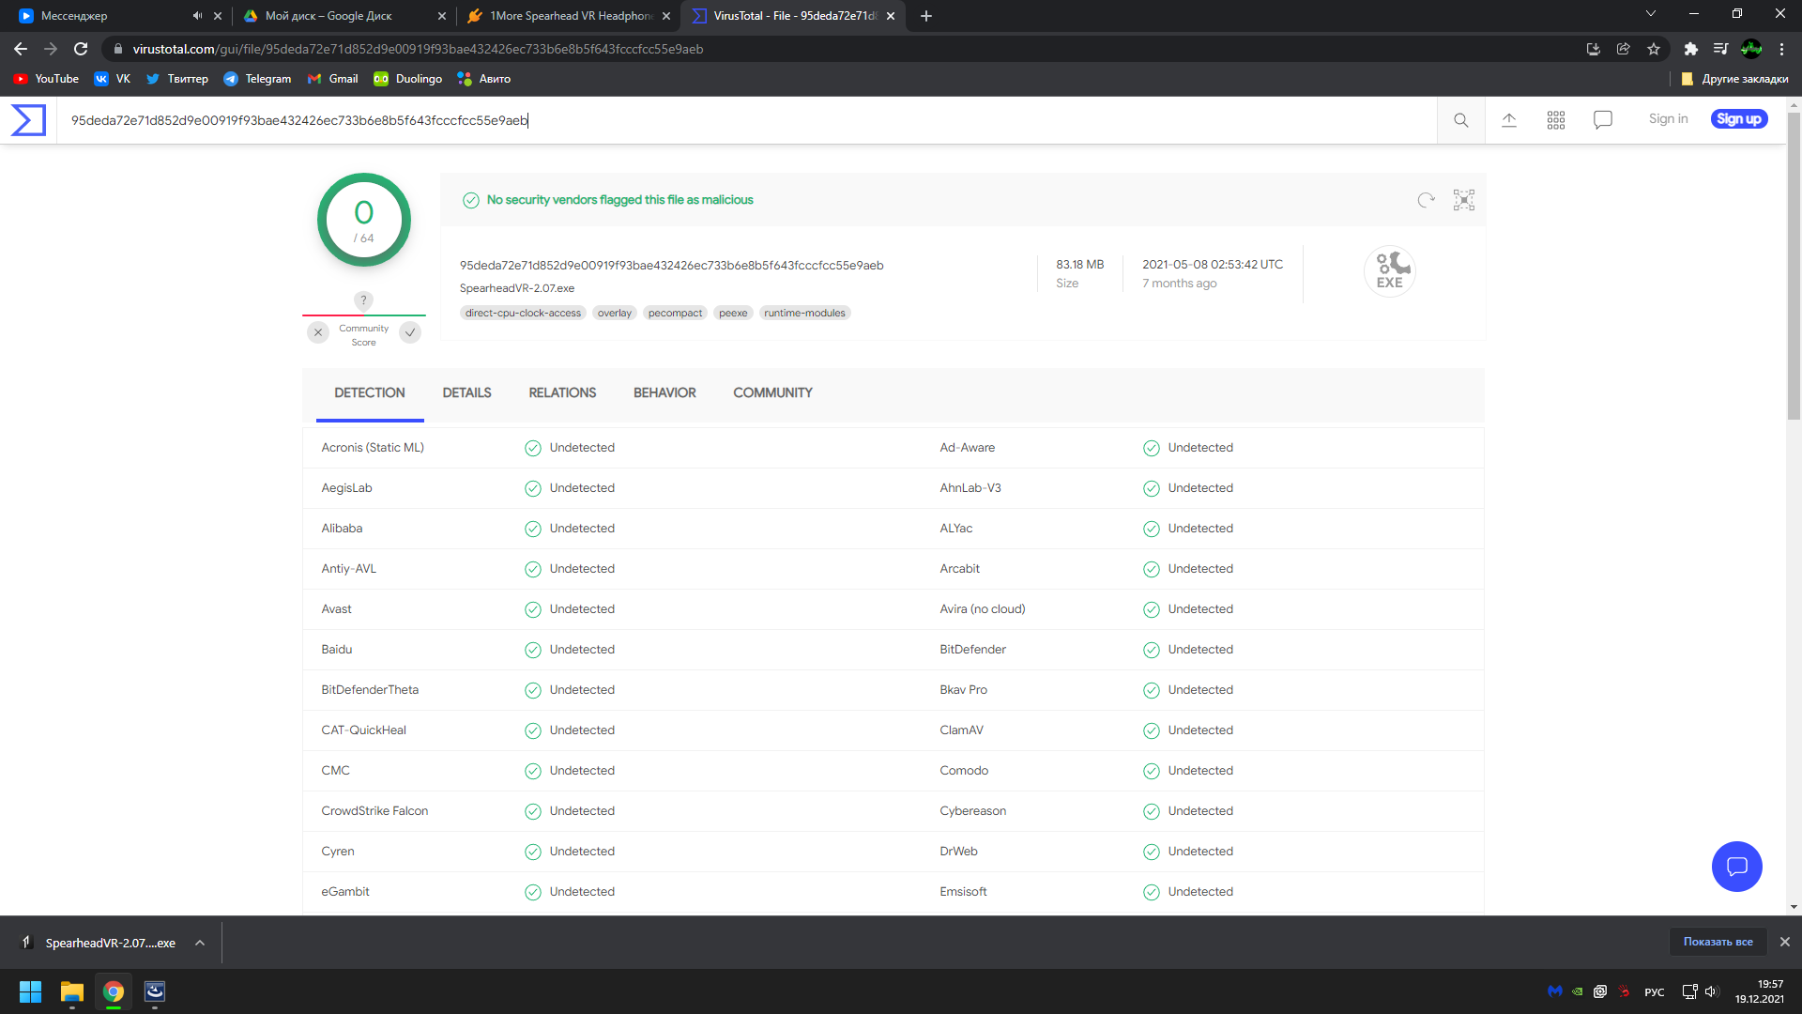Click the Показать все downloads button

tap(1718, 942)
